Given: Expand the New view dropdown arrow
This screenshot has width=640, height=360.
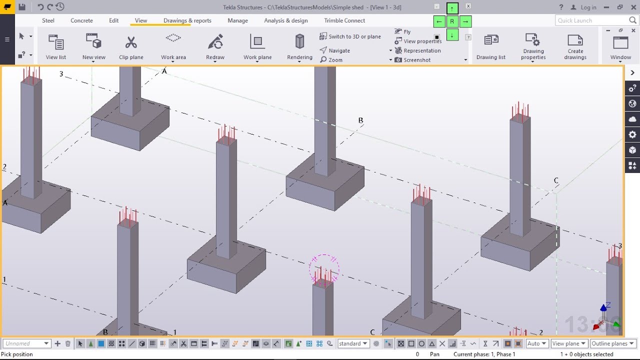Looking at the screenshot, I should tap(93, 62).
